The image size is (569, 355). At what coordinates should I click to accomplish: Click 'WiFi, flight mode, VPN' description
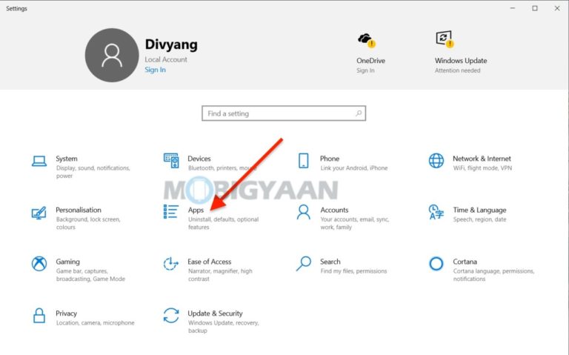[482, 168]
